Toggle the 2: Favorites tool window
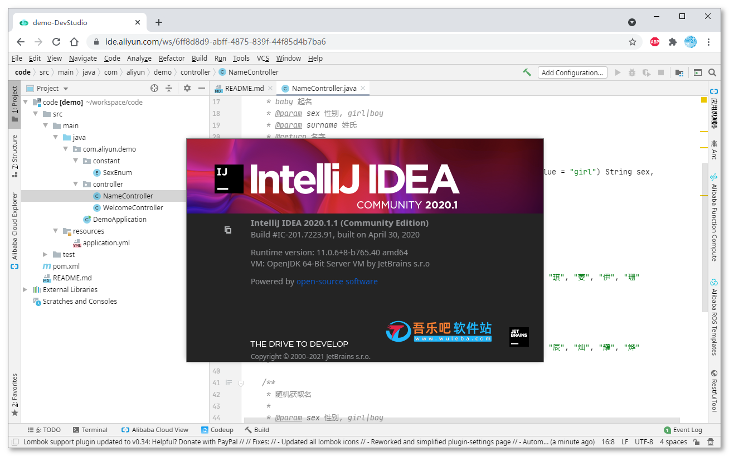Viewport: 729px width, 456px height. pos(14,395)
